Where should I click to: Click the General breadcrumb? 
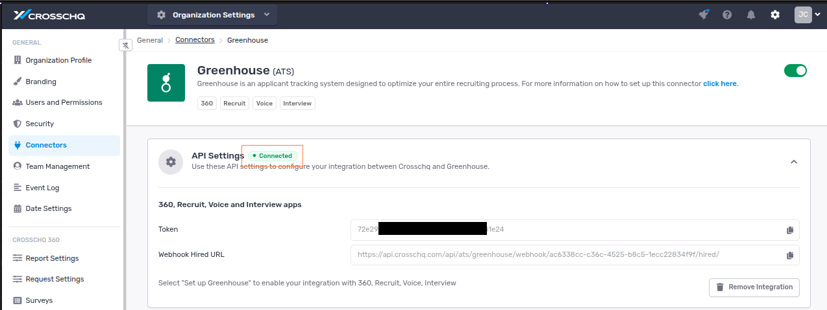pos(150,40)
